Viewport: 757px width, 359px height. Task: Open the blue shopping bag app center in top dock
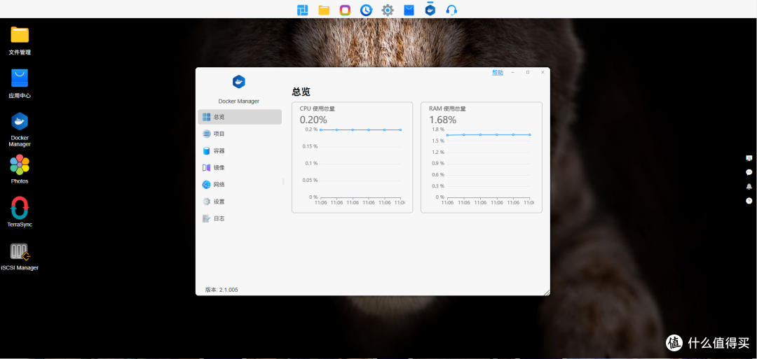click(409, 10)
